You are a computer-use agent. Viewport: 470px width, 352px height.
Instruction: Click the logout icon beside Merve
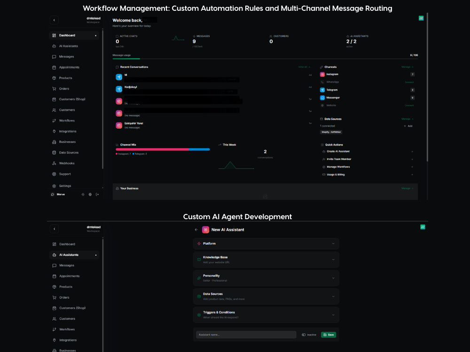point(97,195)
